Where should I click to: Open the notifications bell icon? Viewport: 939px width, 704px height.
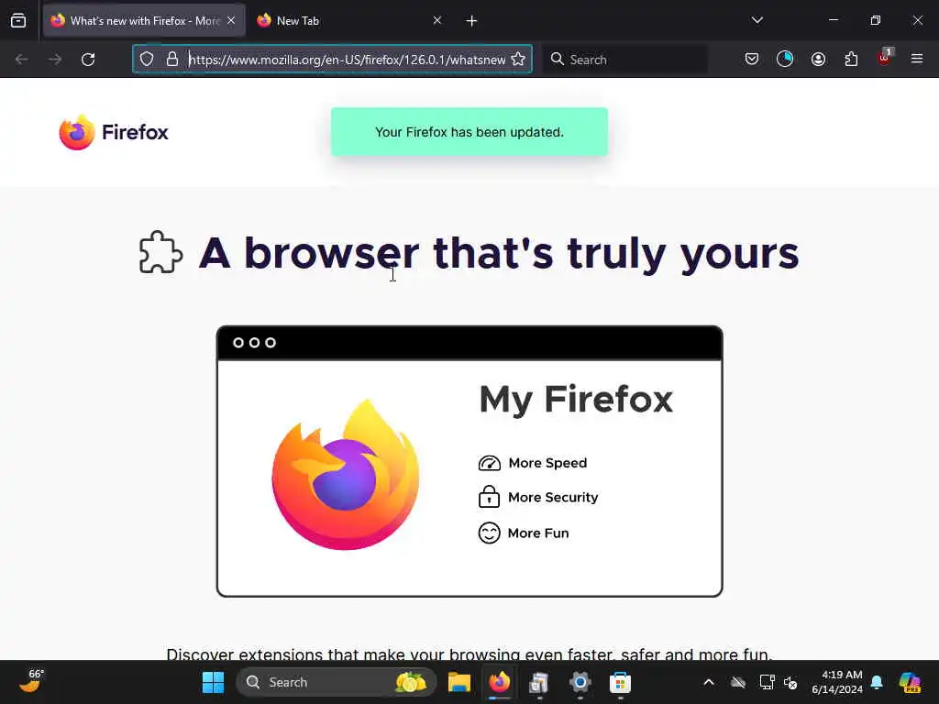pyautogui.click(x=877, y=682)
